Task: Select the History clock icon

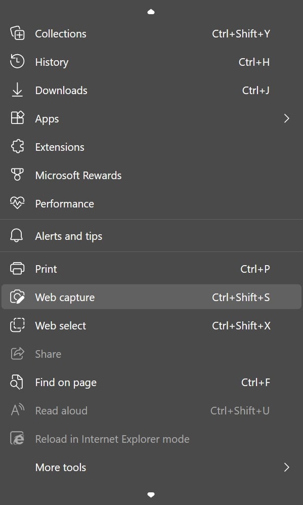Action: click(x=17, y=62)
